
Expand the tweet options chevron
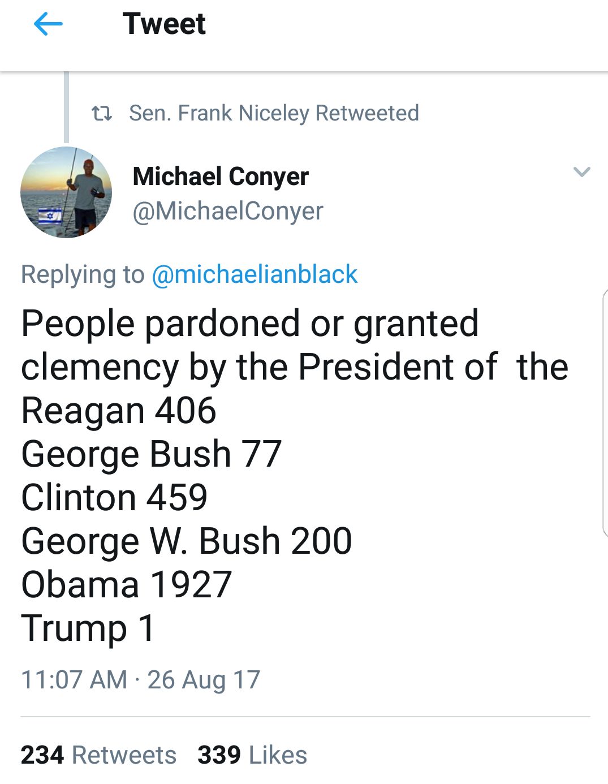tap(581, 171)
